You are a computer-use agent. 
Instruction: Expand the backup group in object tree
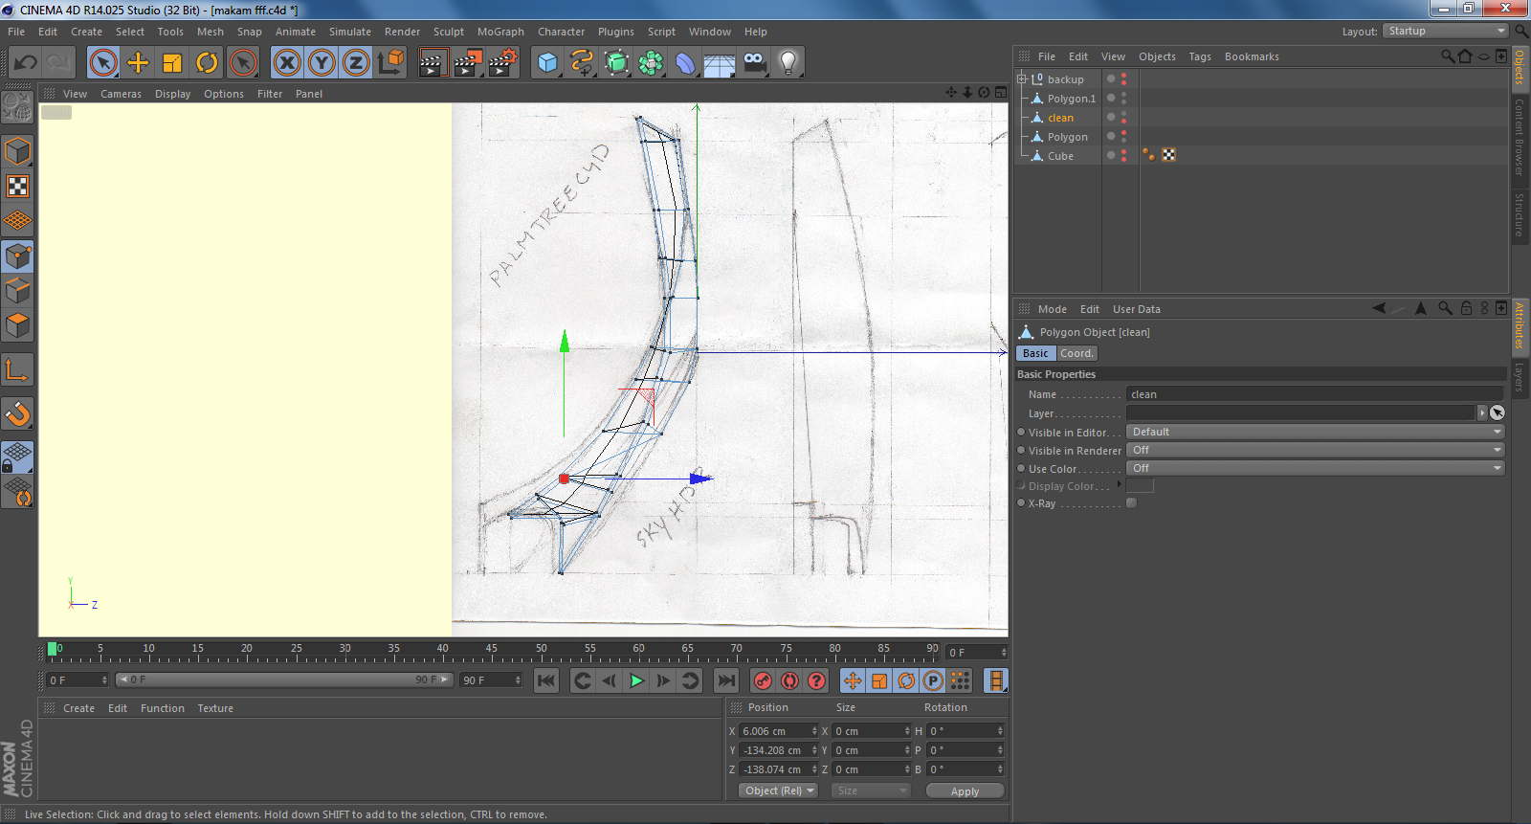click(1021, 79)
